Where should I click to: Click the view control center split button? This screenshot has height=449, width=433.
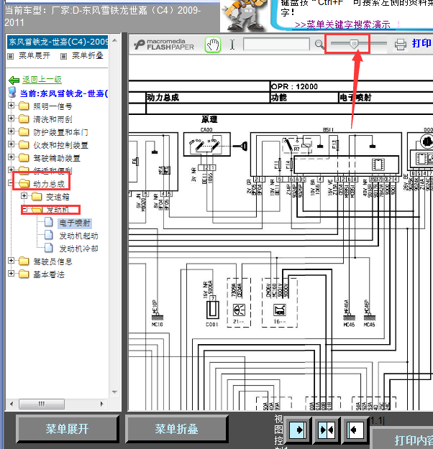327,430
